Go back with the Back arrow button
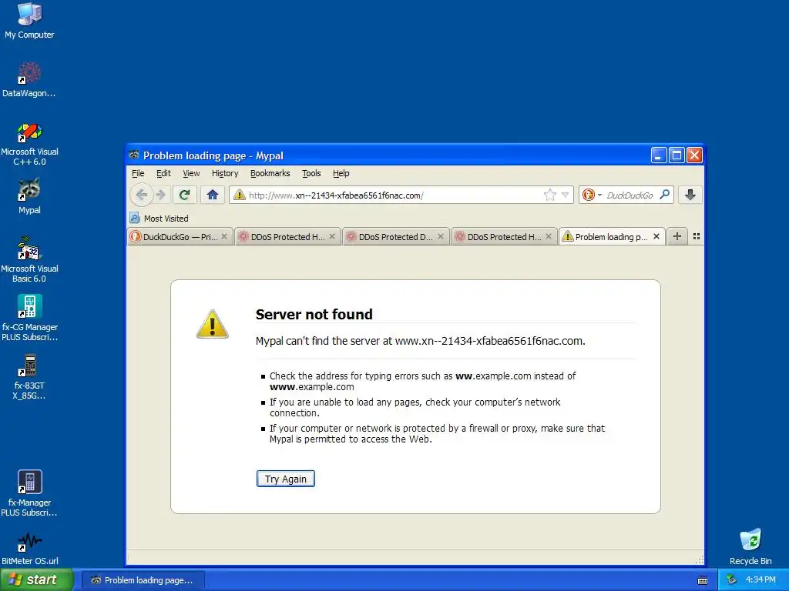The image size is (789, 591). point(142,195)
